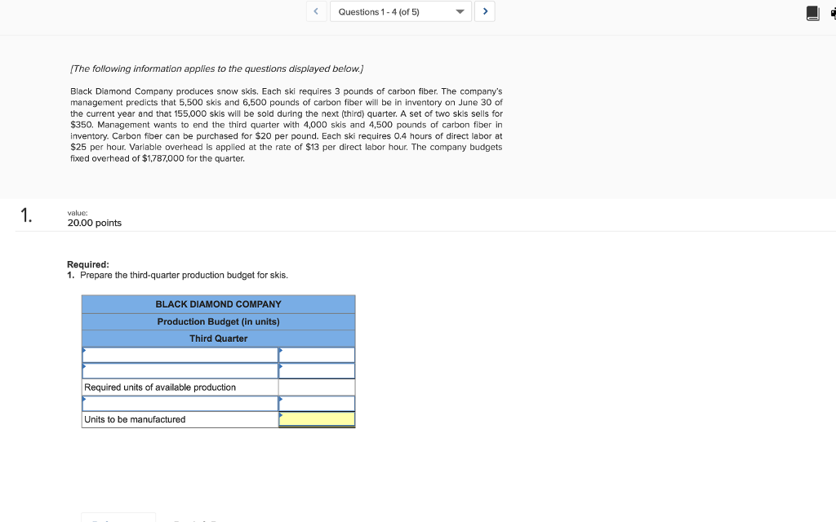
Task: Click yellow Units to be manufactured amount cell
Action: tap(317, 419)
